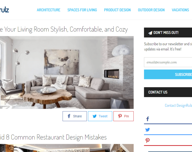Open the Common Restaurant Design Mistakes article
192x152 pixels.
point(53,137)
